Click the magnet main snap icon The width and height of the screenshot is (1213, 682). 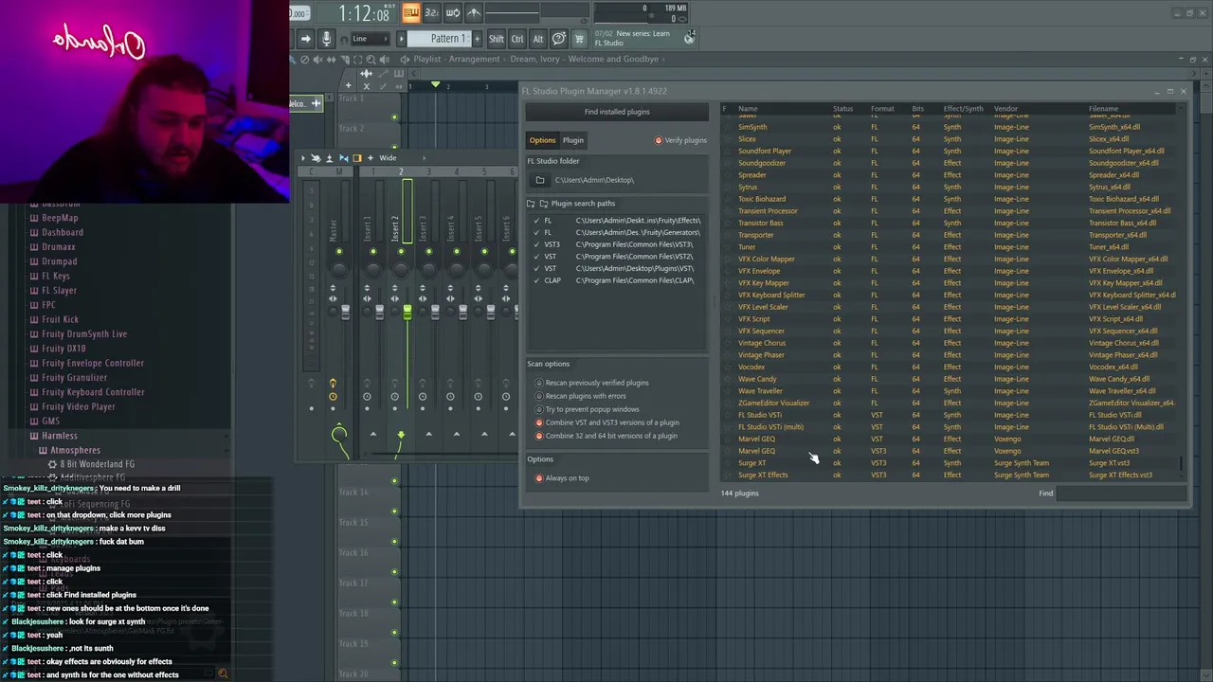pyautogui.click(x=343, y=39)
